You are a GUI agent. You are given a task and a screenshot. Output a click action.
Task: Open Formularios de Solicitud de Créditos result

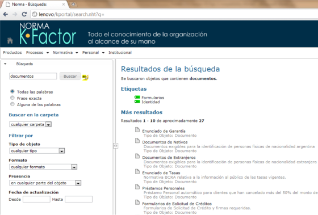click(x=177, y=204)
